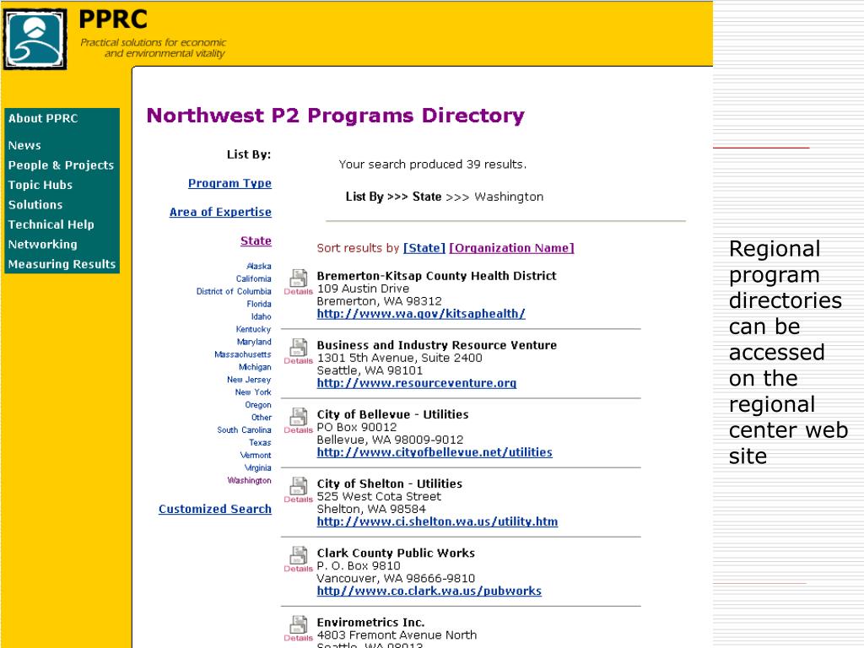Click the State list-by link

coord(256,240)
